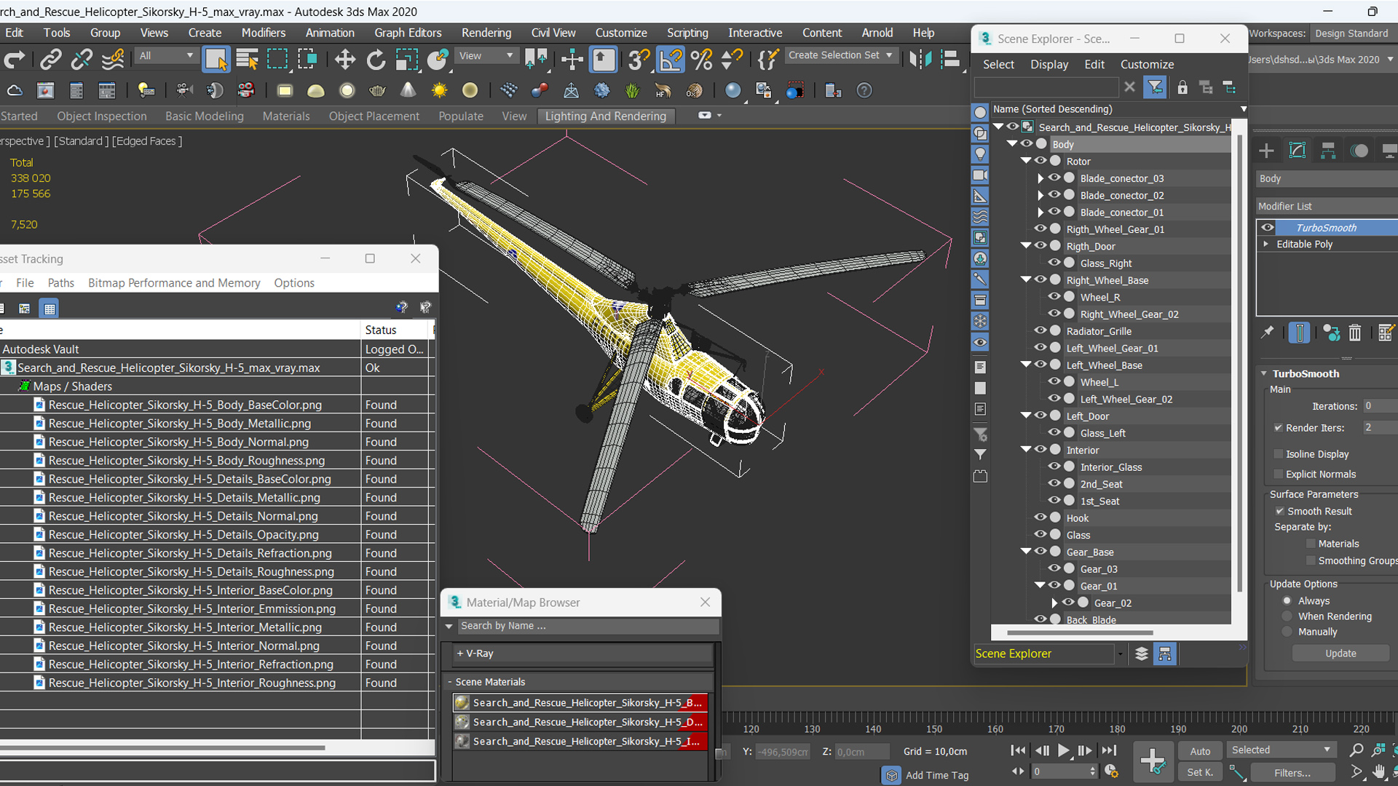Collapse the Body tree node

coord(1012,144)
